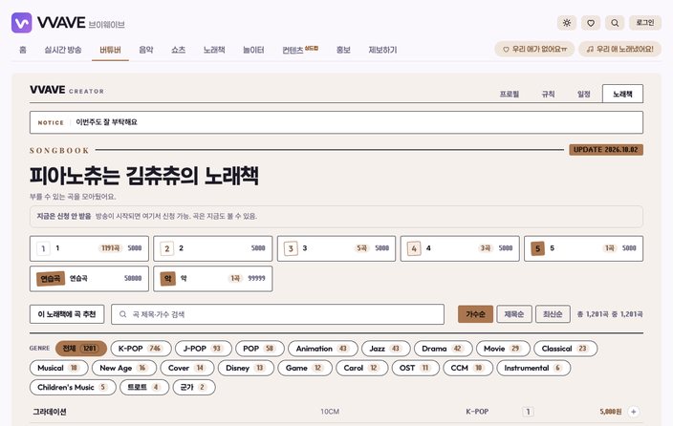The image size is (673, 426).
Task: Open the 놀이터 menu item
Action: [x=253, y=50]
